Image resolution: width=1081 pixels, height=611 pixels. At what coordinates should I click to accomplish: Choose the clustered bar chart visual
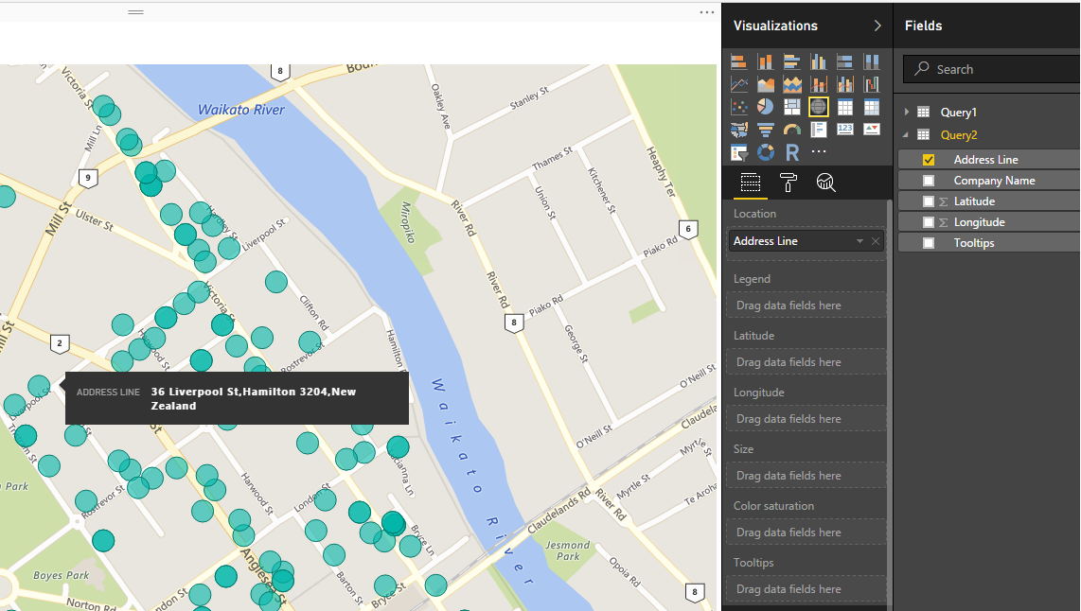click(x=791, y=62)
